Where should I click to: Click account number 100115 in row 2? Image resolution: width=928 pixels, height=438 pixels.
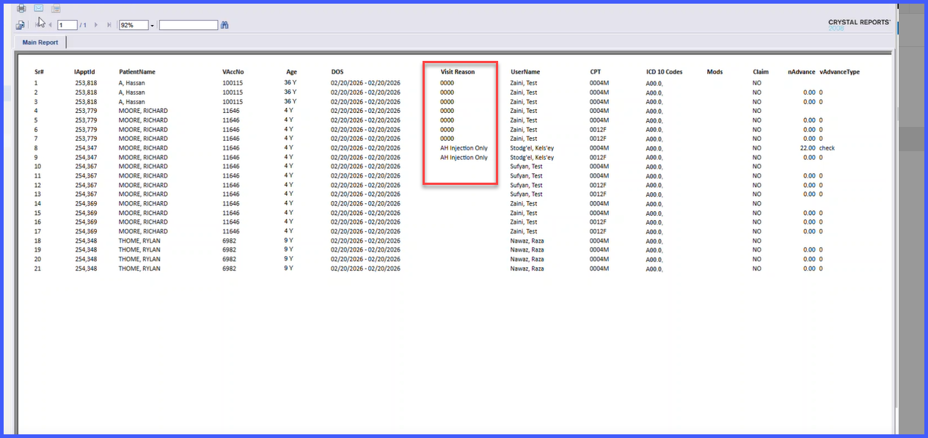click(x=233, y=92)
